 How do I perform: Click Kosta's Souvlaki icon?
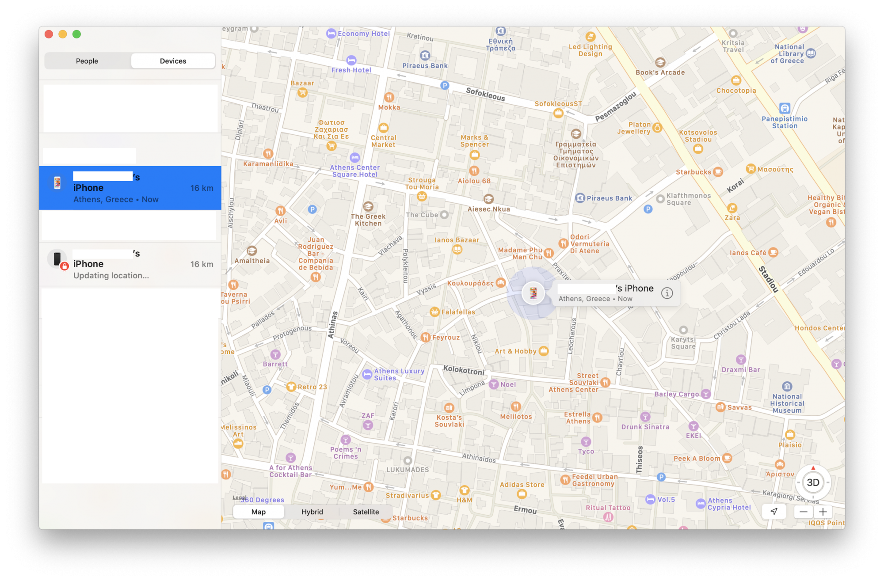point(449,407)
